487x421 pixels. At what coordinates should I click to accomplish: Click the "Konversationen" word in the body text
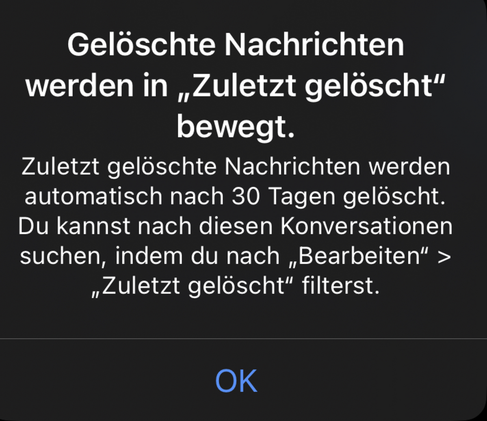[x=366, y=226]
